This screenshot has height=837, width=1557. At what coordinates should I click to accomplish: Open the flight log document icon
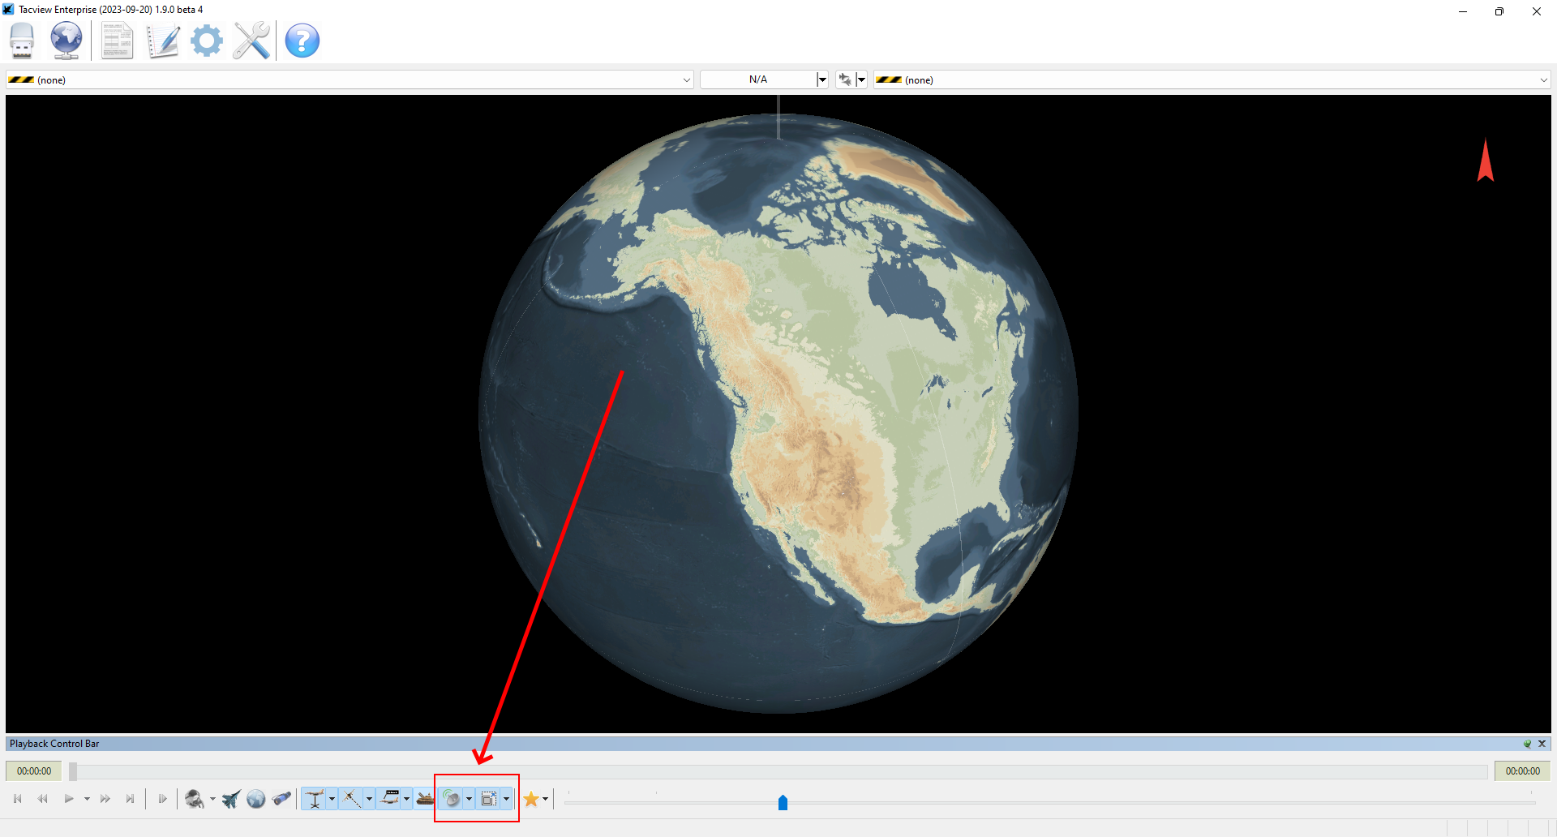(x=118, y=41)
